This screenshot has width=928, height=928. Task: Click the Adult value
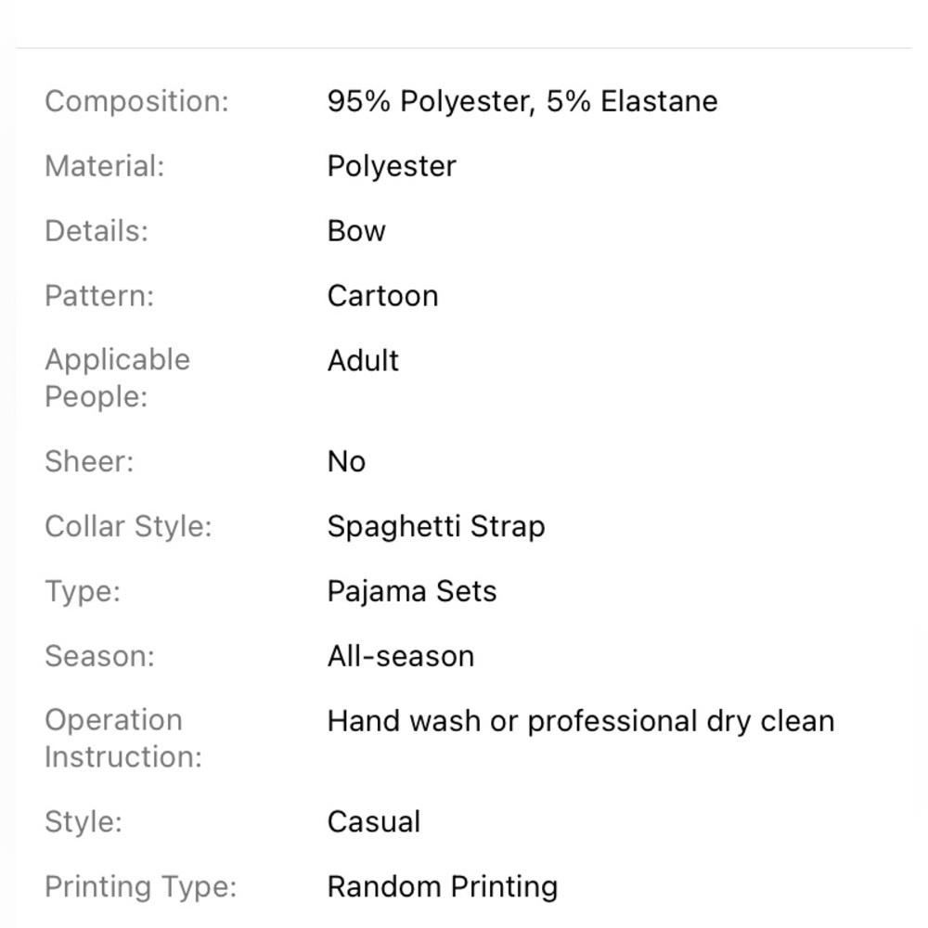(x=364, y=360)
